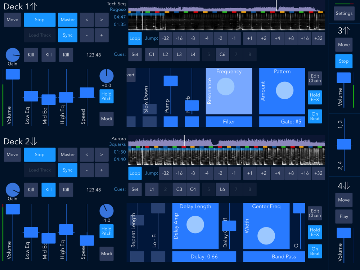
Task: Trigger cue C6 on Deck 1
Action: pos(222,55)
